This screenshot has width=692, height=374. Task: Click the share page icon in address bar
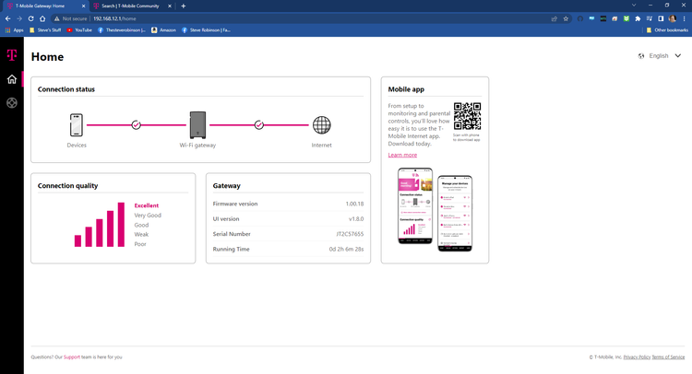[555, 18]
